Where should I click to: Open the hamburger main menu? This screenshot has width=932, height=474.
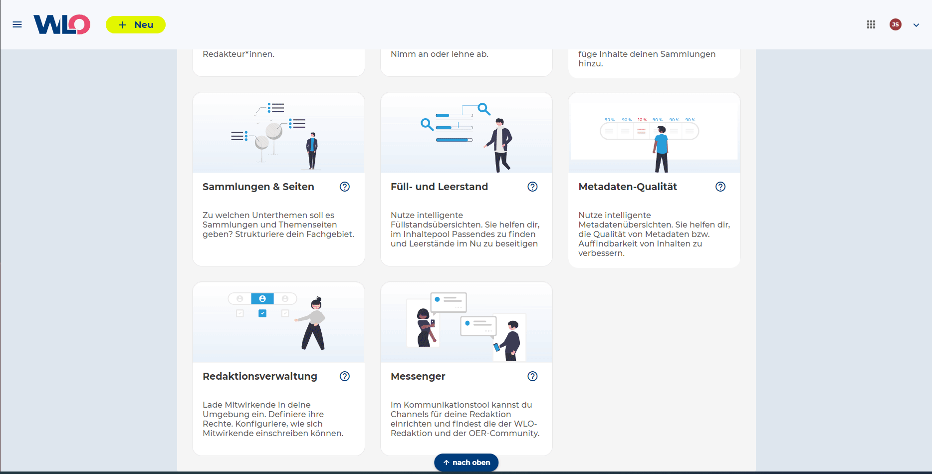pyautogui.click(x=17, y=24)
